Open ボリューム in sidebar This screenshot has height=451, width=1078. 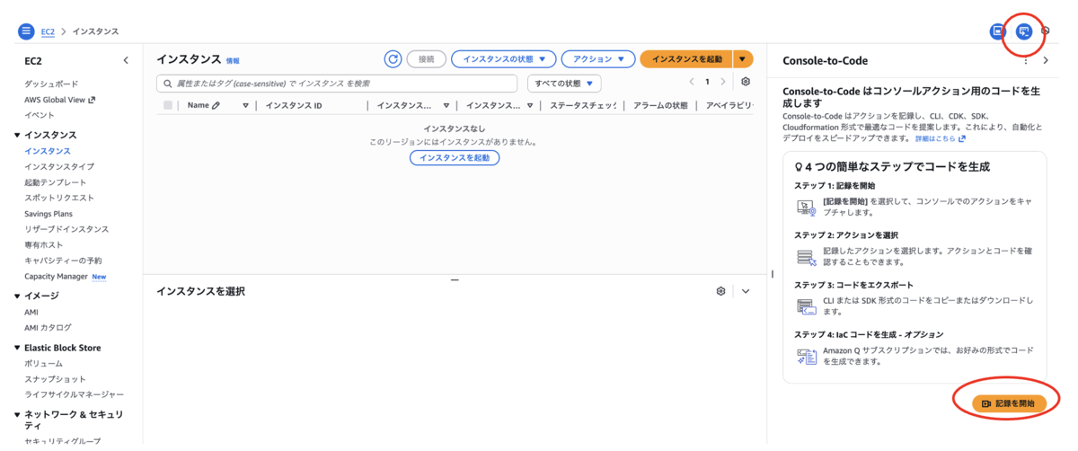pyautogui.click(x=43, y=364)
